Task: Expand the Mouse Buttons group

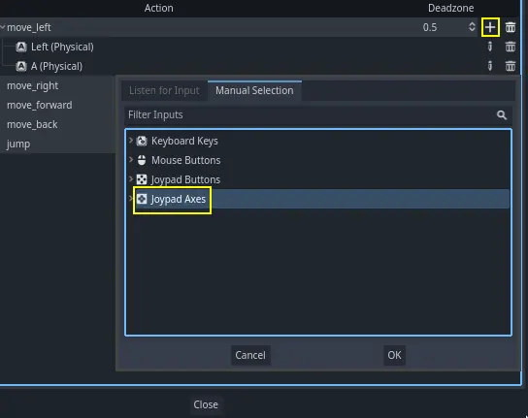Action: pyautogui.click(x=131, y=160)
